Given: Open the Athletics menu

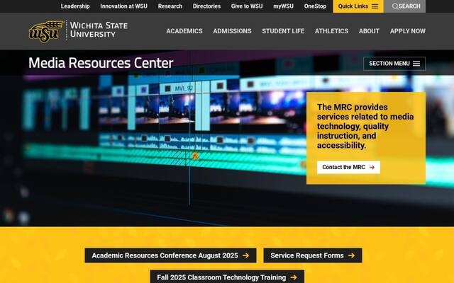Looking at the screenshot, I should click(331, 31).
